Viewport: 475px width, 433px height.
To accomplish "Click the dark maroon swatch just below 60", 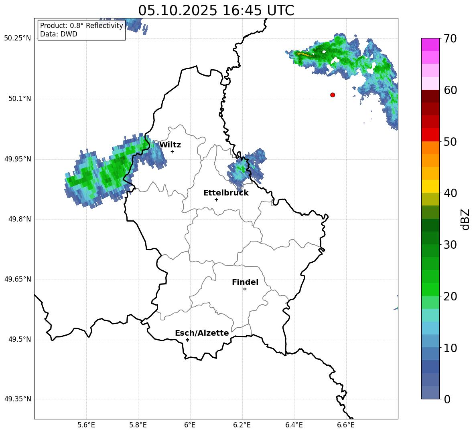I will 430,96.
